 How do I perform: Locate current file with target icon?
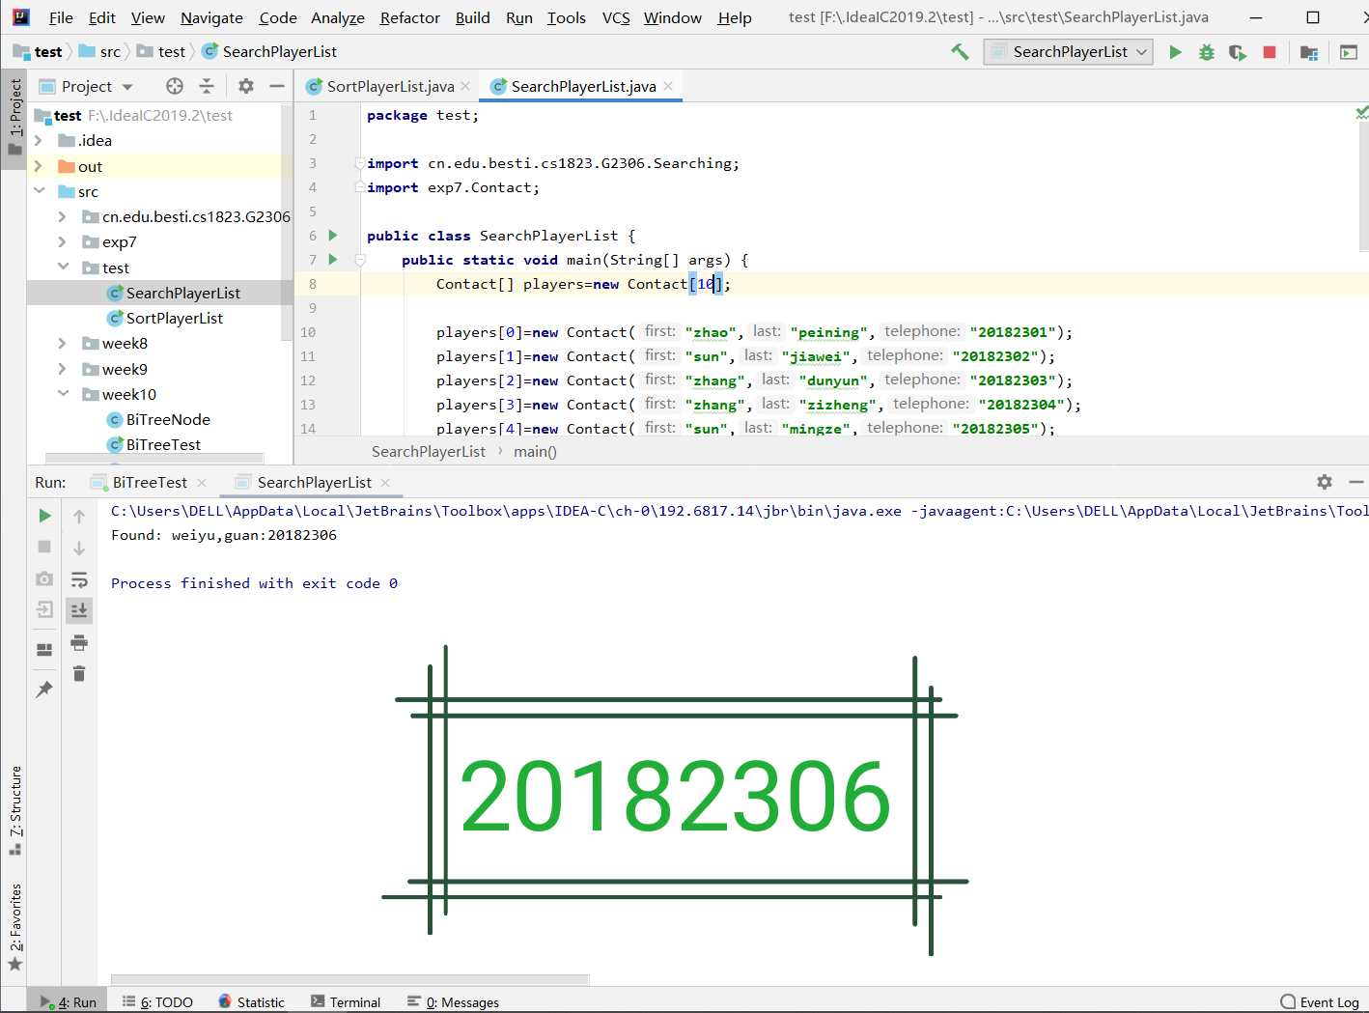click(x=175, y=86)
